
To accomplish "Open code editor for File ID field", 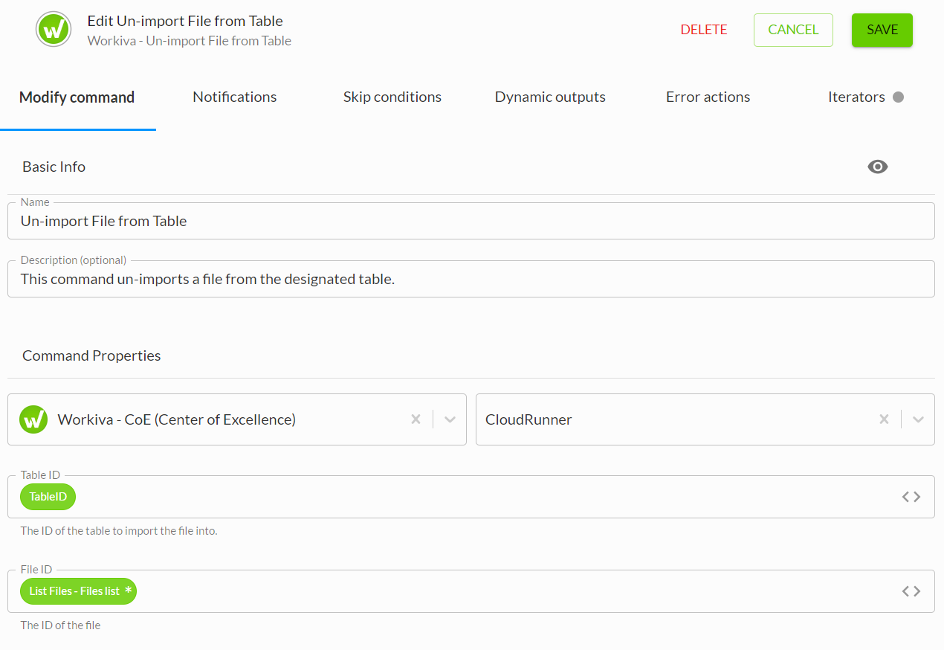I will [x=911, y=591].
